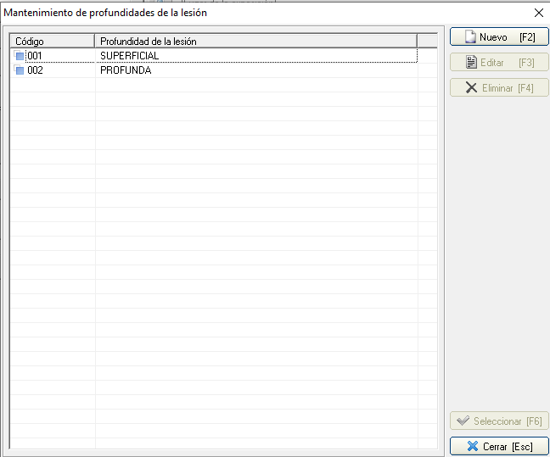The width and height of the screenshot is (550, 457).
Task: Select code 002 in the list
Action: tap(35, 70)
